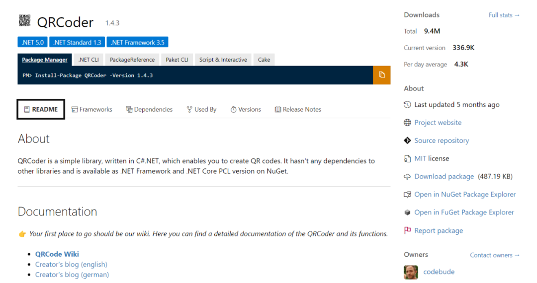Click the Download package link
The image size is (537, 283).
click(444, 177)
